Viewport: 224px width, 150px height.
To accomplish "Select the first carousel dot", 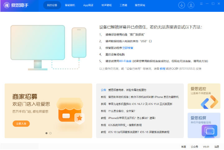I will point(46,133).
